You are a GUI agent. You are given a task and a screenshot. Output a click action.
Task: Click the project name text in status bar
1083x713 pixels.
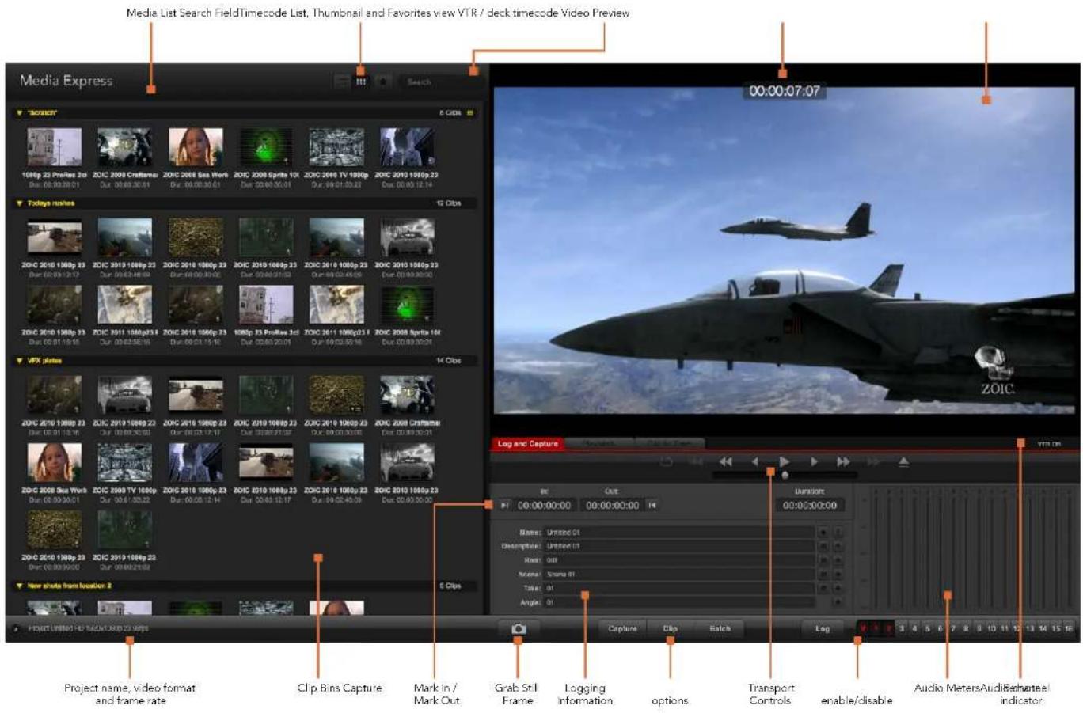[89, 628]
